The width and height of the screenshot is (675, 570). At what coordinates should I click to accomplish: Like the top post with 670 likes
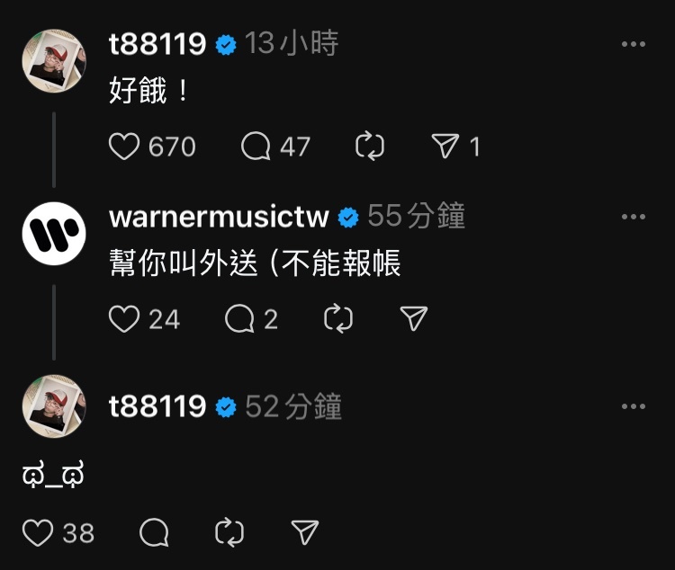point(124,147)
